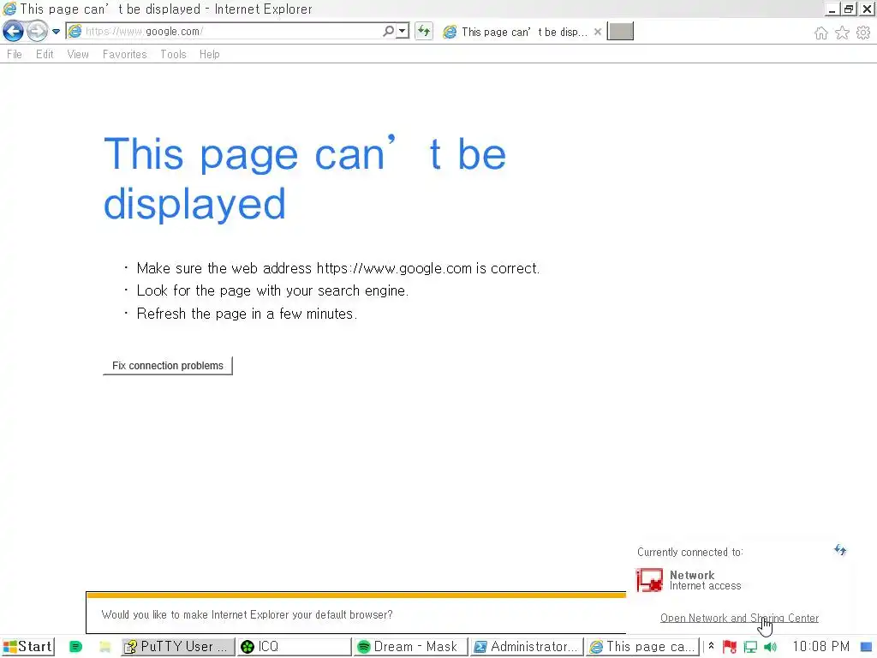Switch to the ICQ taskbar window

tap(294, 646)
